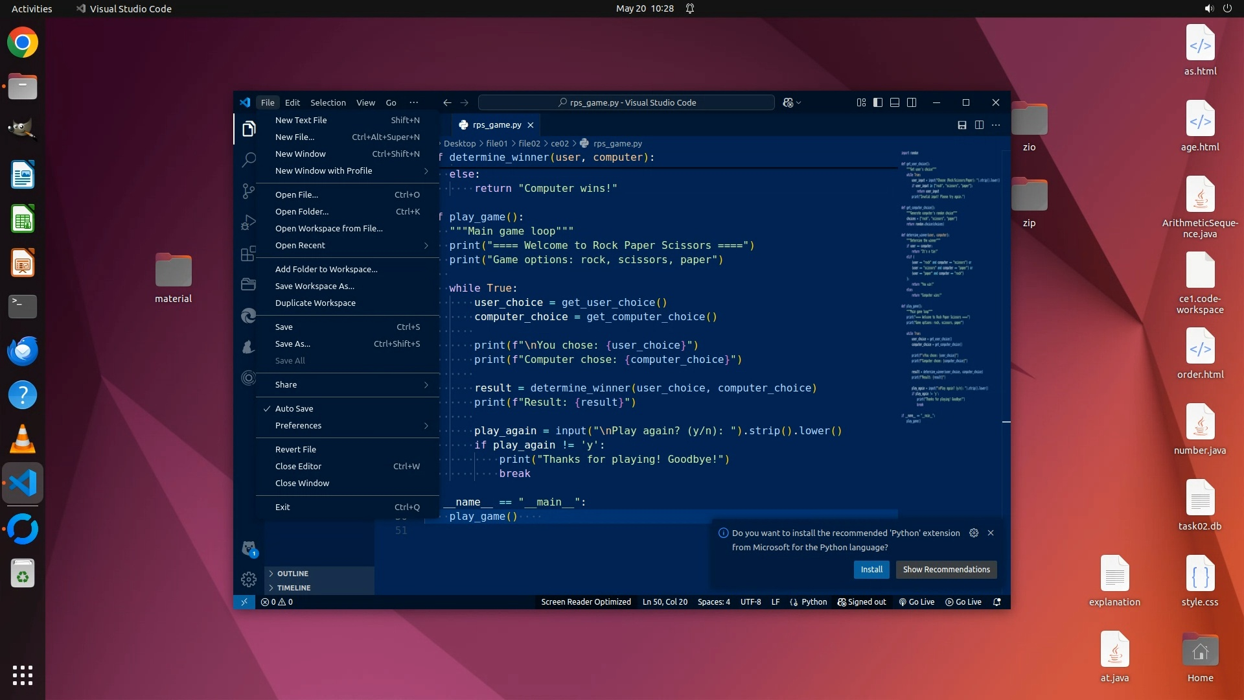Click notification bell in status bar
The height and width of the screenshot is (700, 1244).
click(x=997, y=602)
